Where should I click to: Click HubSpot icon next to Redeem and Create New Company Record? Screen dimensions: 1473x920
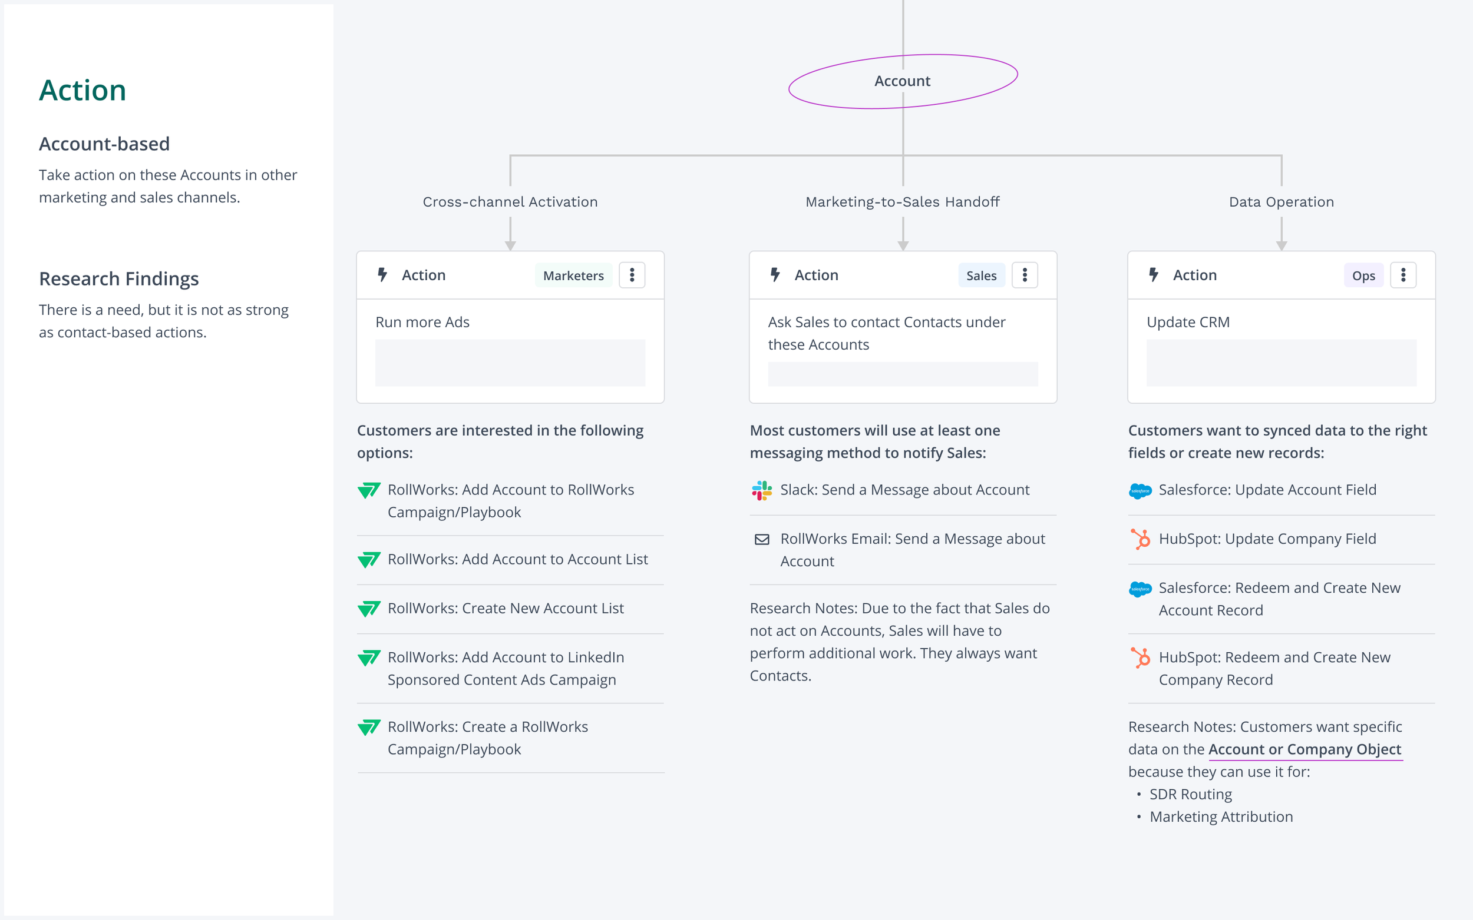(x=1141, y=657)
